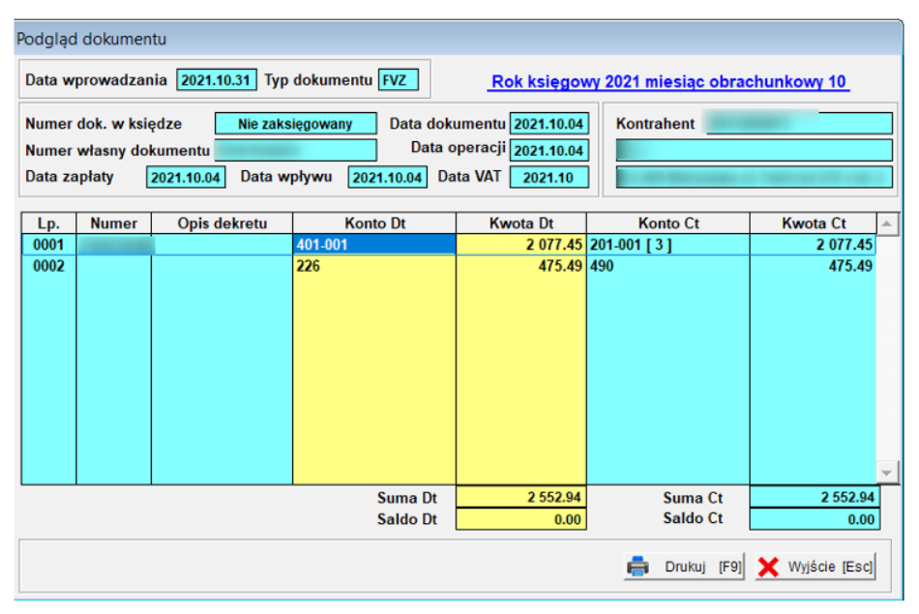Click Data dokumentu field 2021.10.04
919x614 pixels.
549,124
